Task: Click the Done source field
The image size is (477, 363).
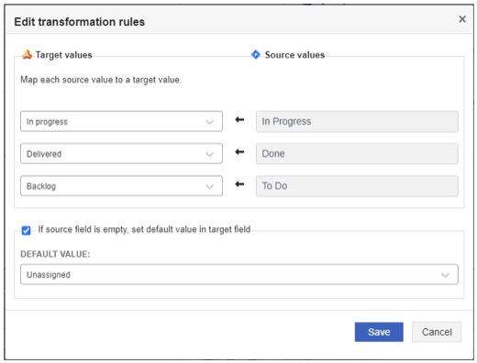Action: 357,154
